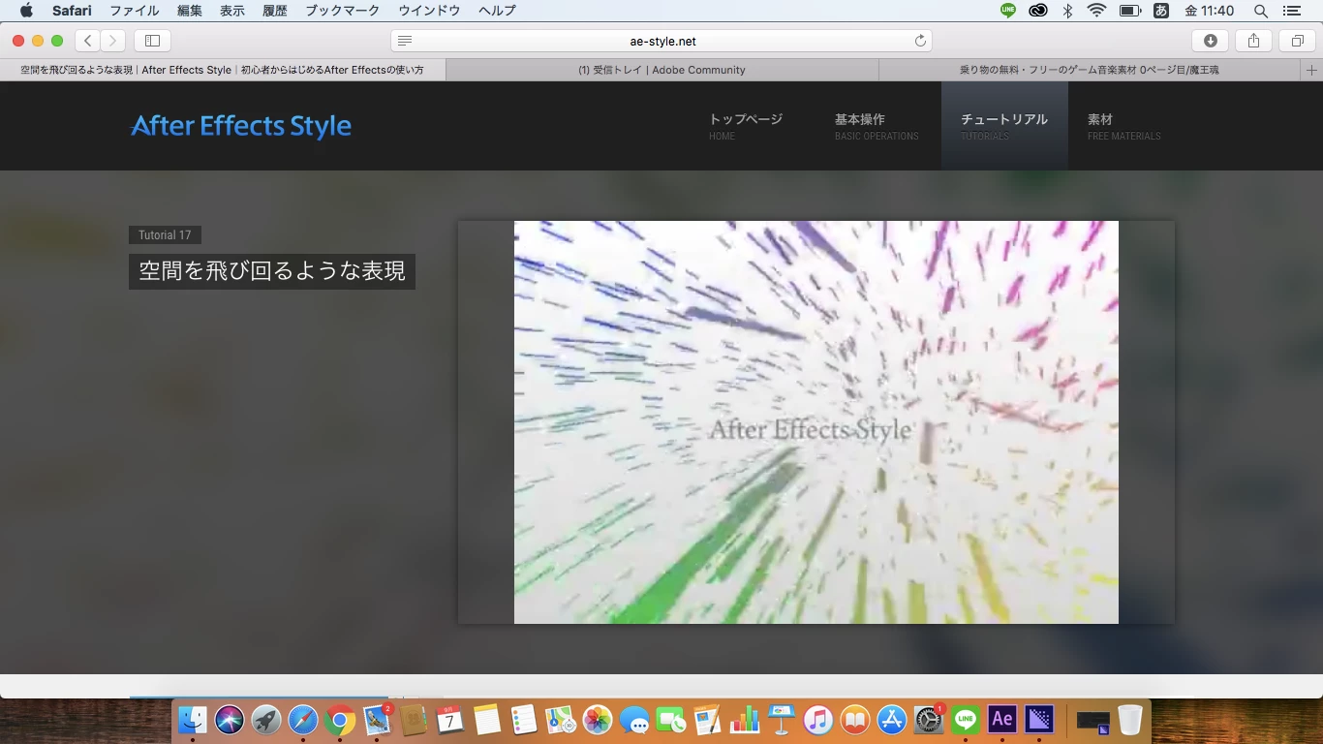Open Messages from the Dock

(x=634, y=720)
